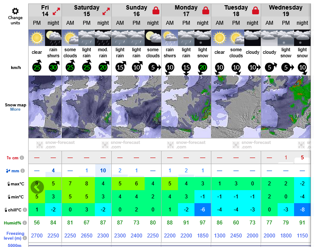The width and height of the screenshot is (314, 247).
Task: Open the Wednesday 19 snow map thumbnail
Action: tap(286, 107)
